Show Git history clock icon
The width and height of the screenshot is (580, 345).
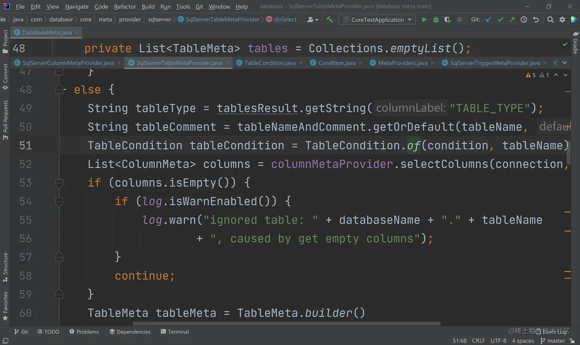524,20
